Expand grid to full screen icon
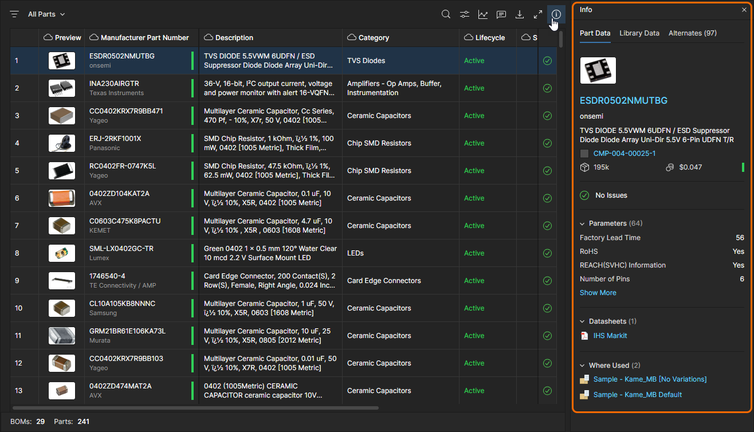The image size is (754, 432). coord(538,14)
